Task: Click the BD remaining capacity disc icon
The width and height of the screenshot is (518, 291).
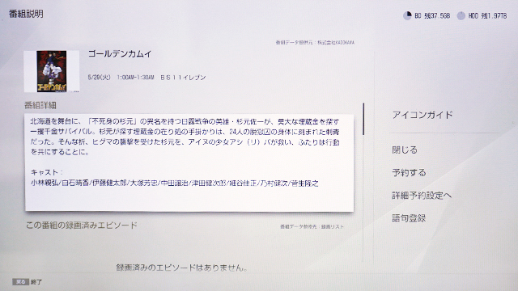Action: tap(407, 15)
